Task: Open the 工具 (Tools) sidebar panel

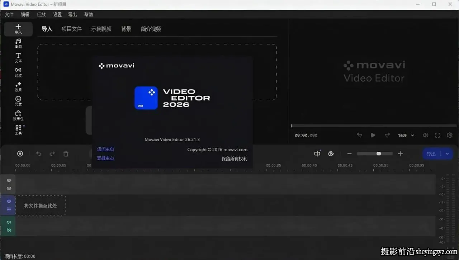Action: click(x=18, y=130)
